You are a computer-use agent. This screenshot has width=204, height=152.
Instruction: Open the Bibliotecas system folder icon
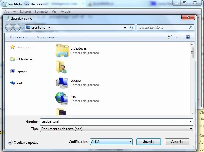pos(62,51)
